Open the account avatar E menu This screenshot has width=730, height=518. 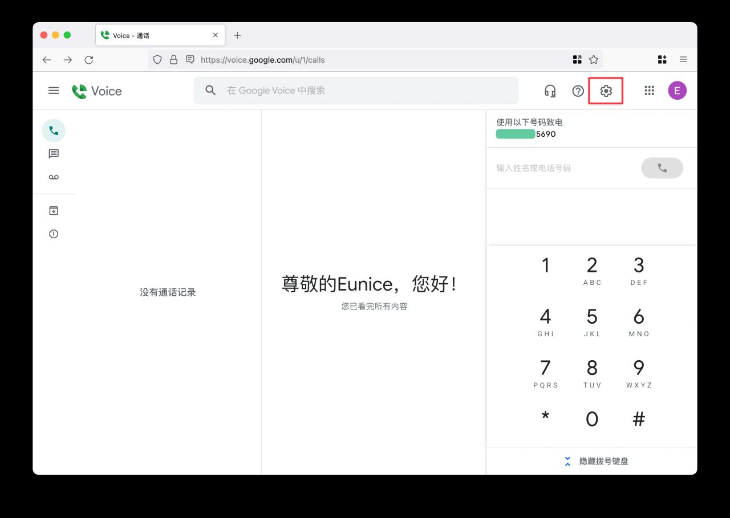click(x=677, y=91)
